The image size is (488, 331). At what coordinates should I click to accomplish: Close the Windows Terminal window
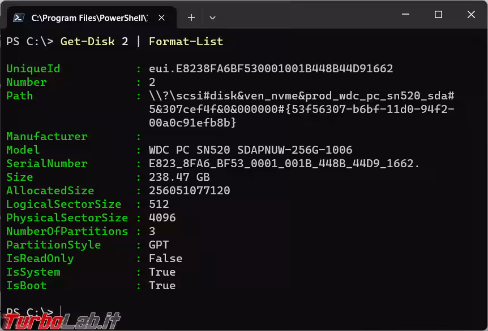coord(471,15)
